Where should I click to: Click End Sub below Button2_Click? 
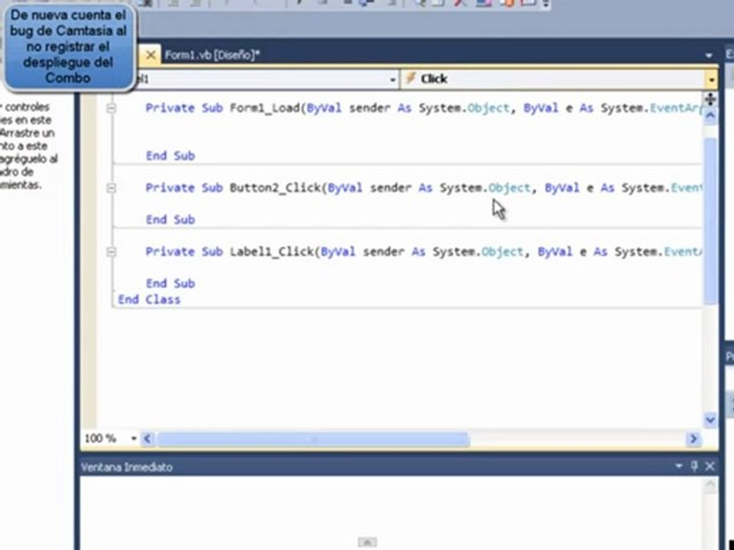(x=171, y=219)
